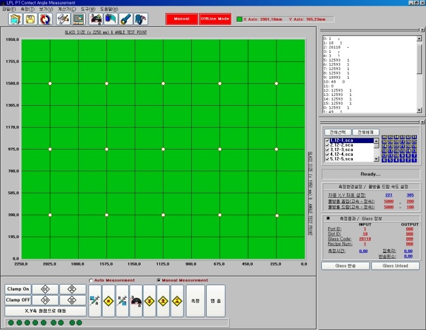Open the 보기(V) menu
Image resolution: width=426 pixels, height=330 pixels.
[46, 9]
